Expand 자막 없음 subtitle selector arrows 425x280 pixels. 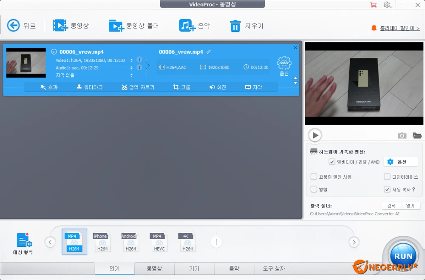(131, 75)
